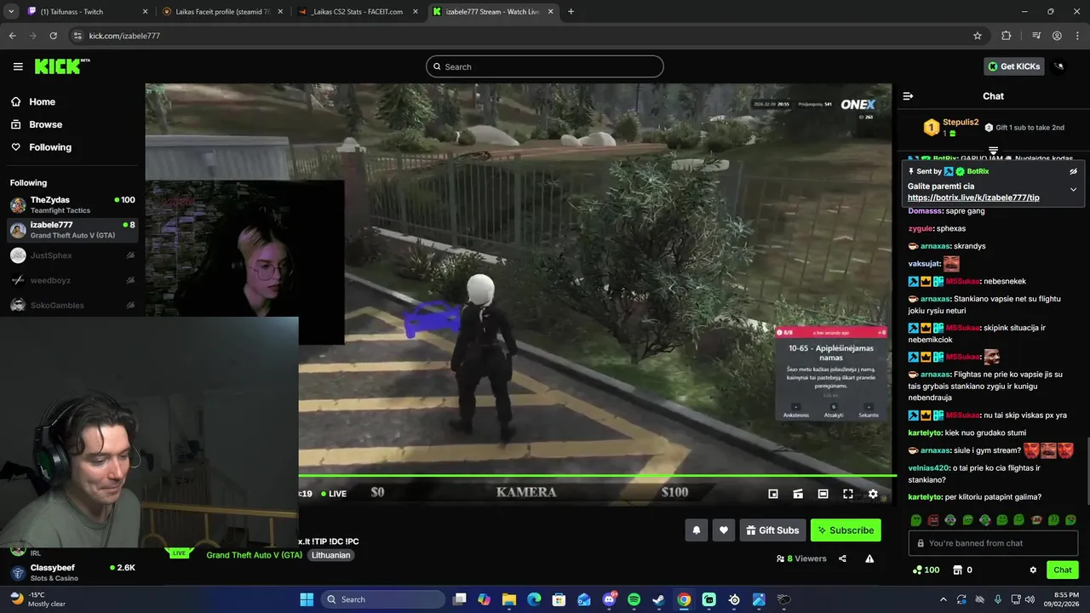Viewport: 1090px width, 613px height.
Task: Focus the Kick search box
Action: 545,66
